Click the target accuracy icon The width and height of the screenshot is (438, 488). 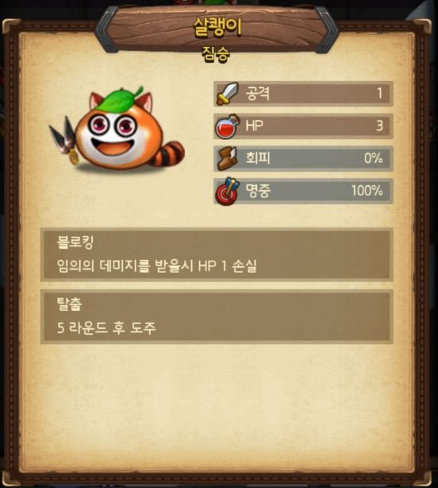228,191
